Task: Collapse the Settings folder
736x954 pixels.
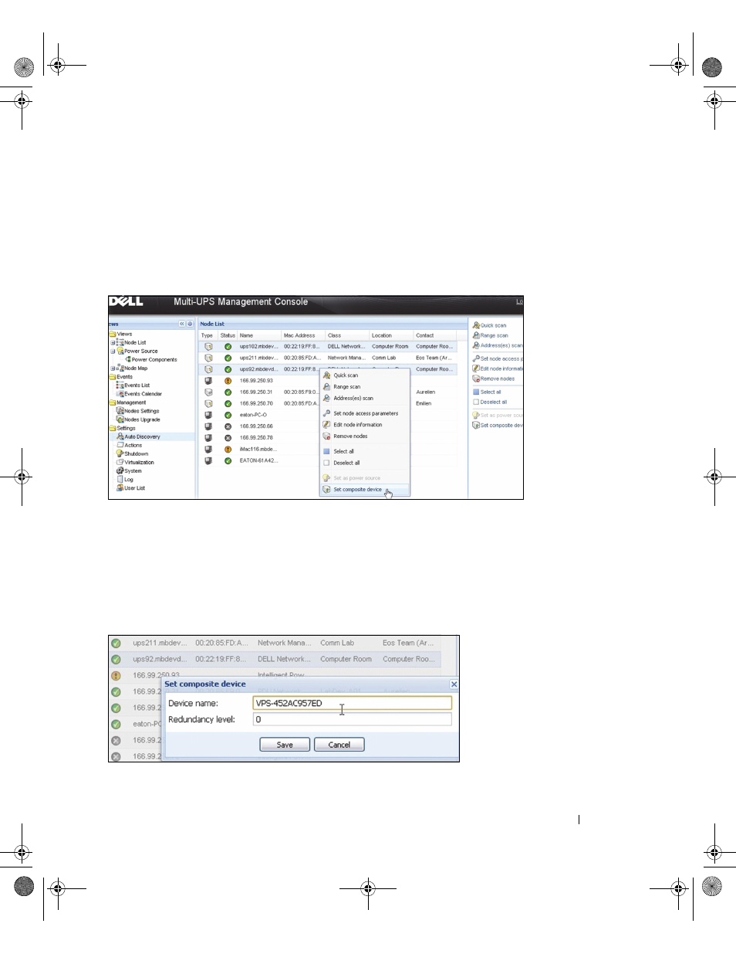Action: pyautogui.click(x=113, y=428)
